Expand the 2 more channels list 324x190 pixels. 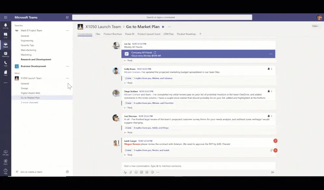tap(29, 102)
